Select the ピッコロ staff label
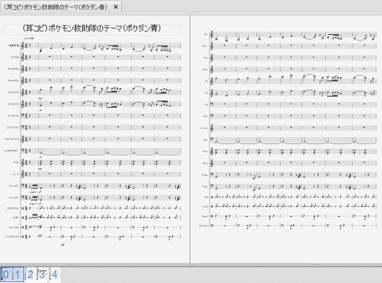Viewport: 382px width, 283px height. click(15, 57)
